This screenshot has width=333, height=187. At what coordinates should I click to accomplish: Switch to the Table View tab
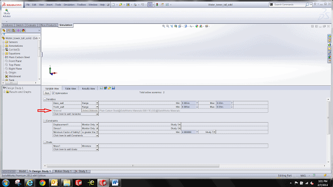tap(70, 88)
